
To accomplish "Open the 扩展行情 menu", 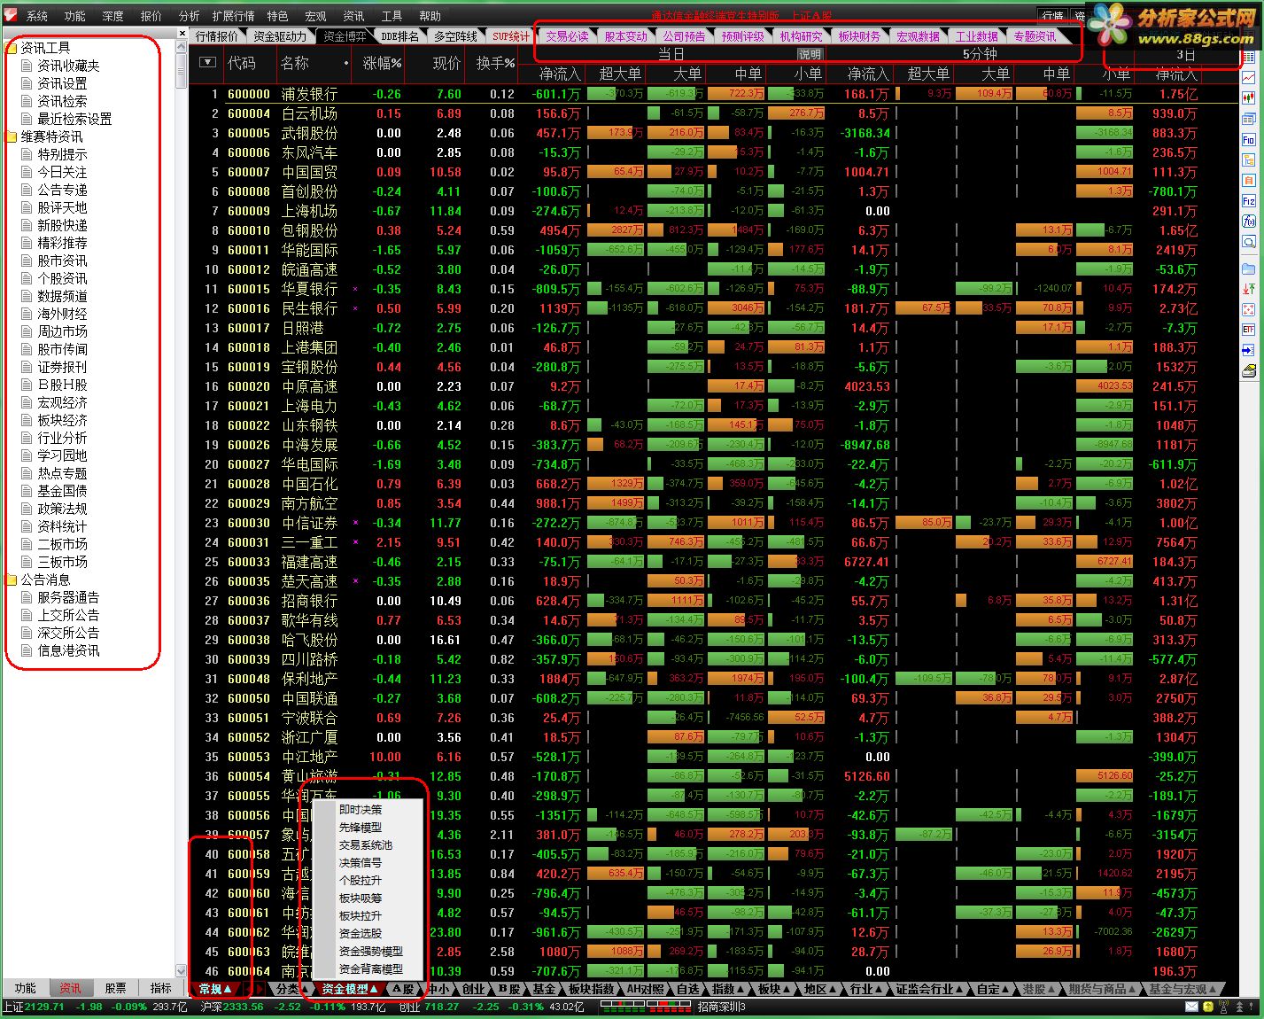I will pos(233,16).
